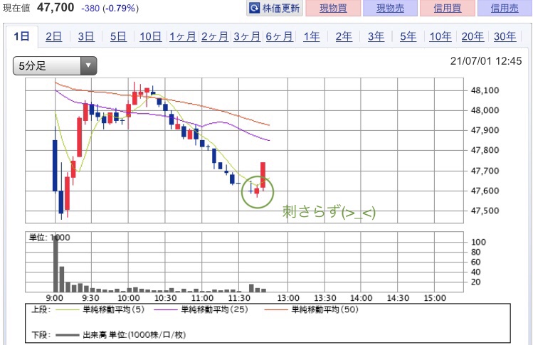Screen dimensions: 533x345
Task: Open the 5分足 interval dropdown
Action: click(55, 65)
